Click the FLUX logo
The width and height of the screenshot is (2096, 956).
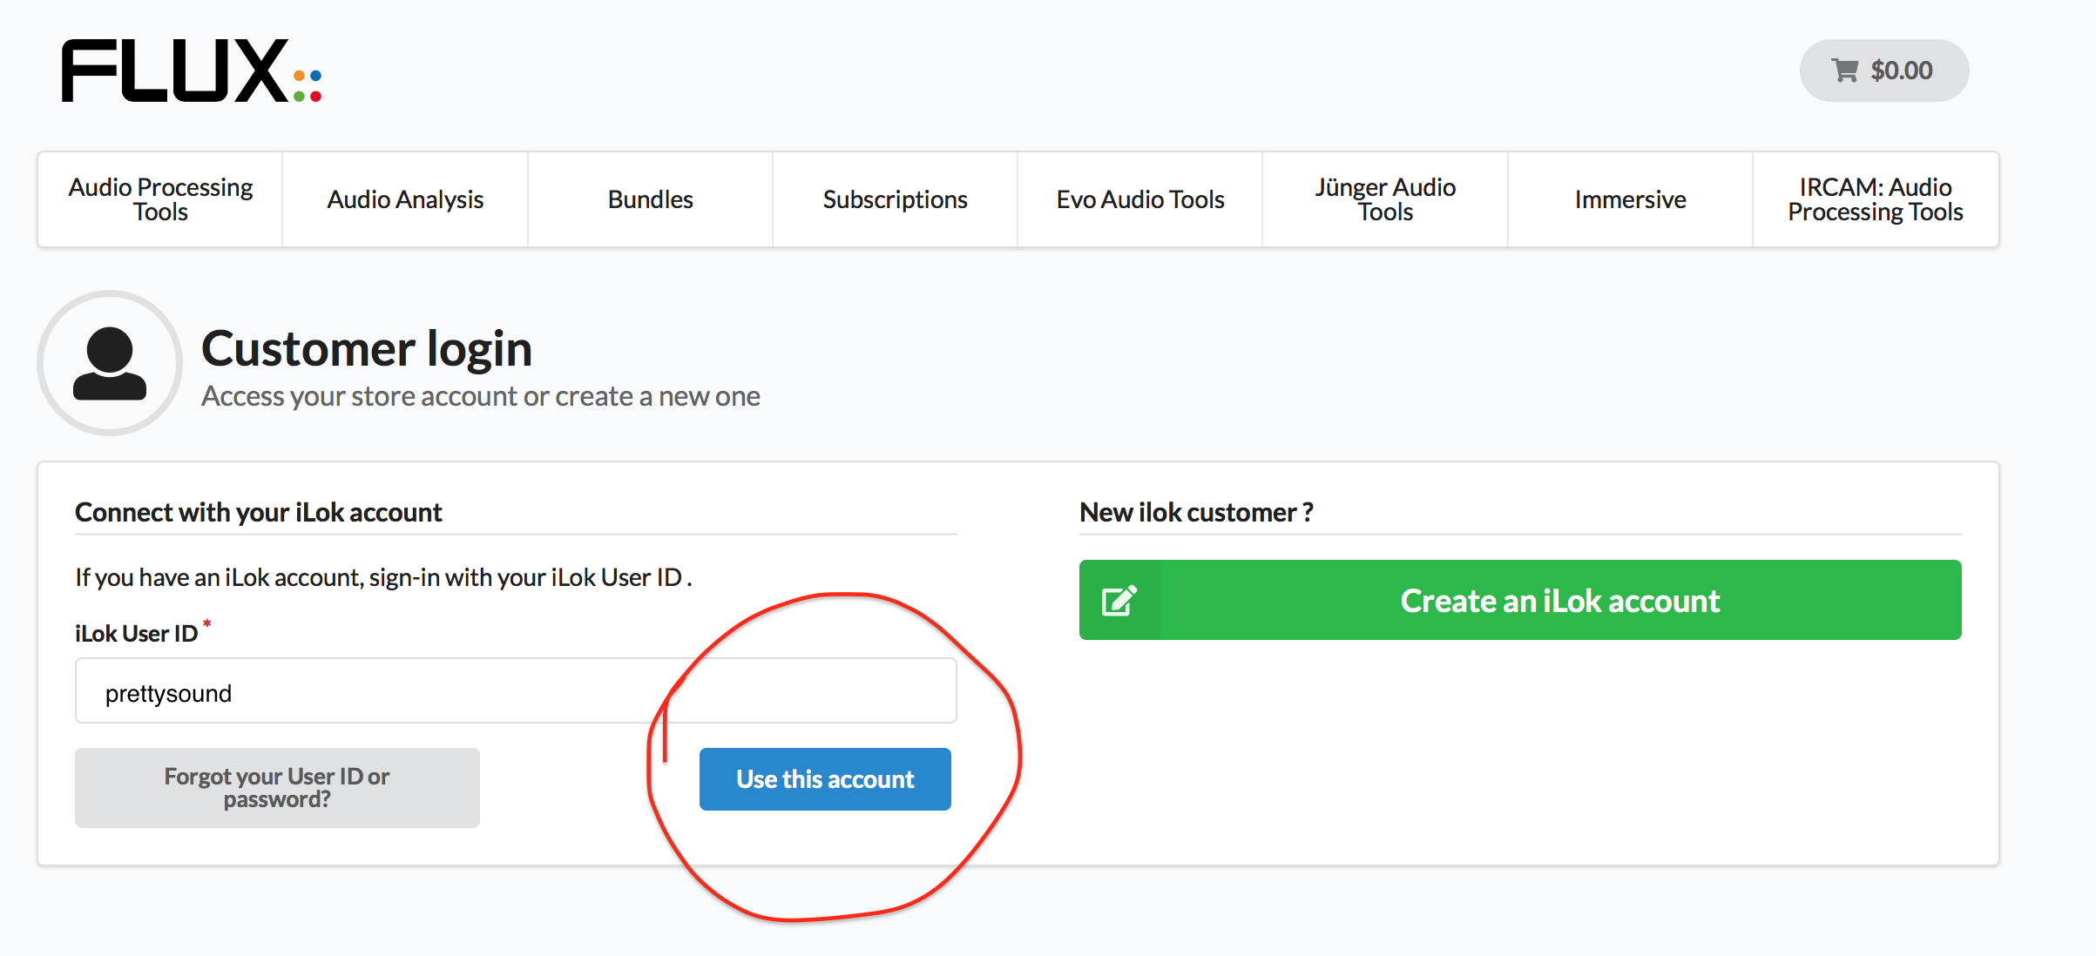pyautogui.click(x=192, y=71)
